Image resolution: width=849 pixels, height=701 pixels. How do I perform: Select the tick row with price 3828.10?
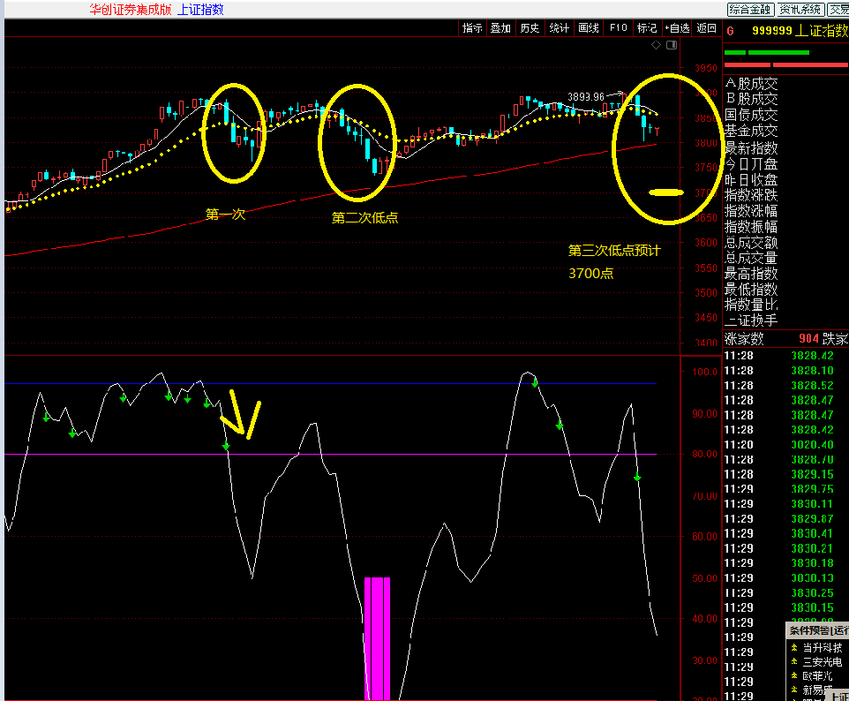pyautogui.click(x=786, y=371)
